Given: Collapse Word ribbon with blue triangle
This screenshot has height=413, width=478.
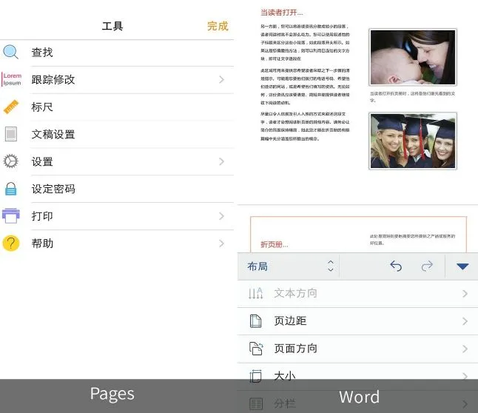Looking at the screenshot, I should pyautogui.click(x=462, y=266).
